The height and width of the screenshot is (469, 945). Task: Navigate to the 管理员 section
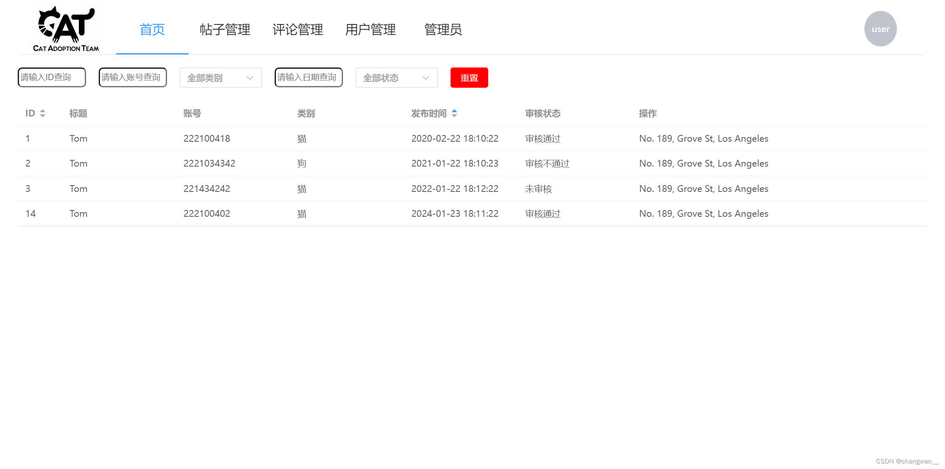(443, 30)
